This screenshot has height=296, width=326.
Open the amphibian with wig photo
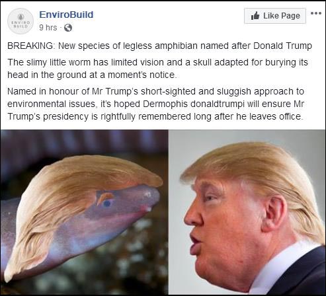point(85,212)
